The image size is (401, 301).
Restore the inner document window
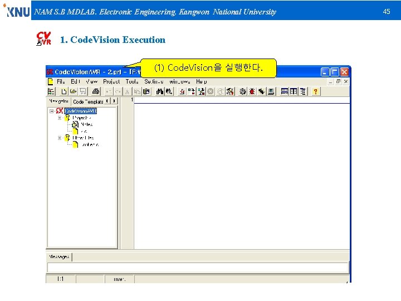[339, 81]
